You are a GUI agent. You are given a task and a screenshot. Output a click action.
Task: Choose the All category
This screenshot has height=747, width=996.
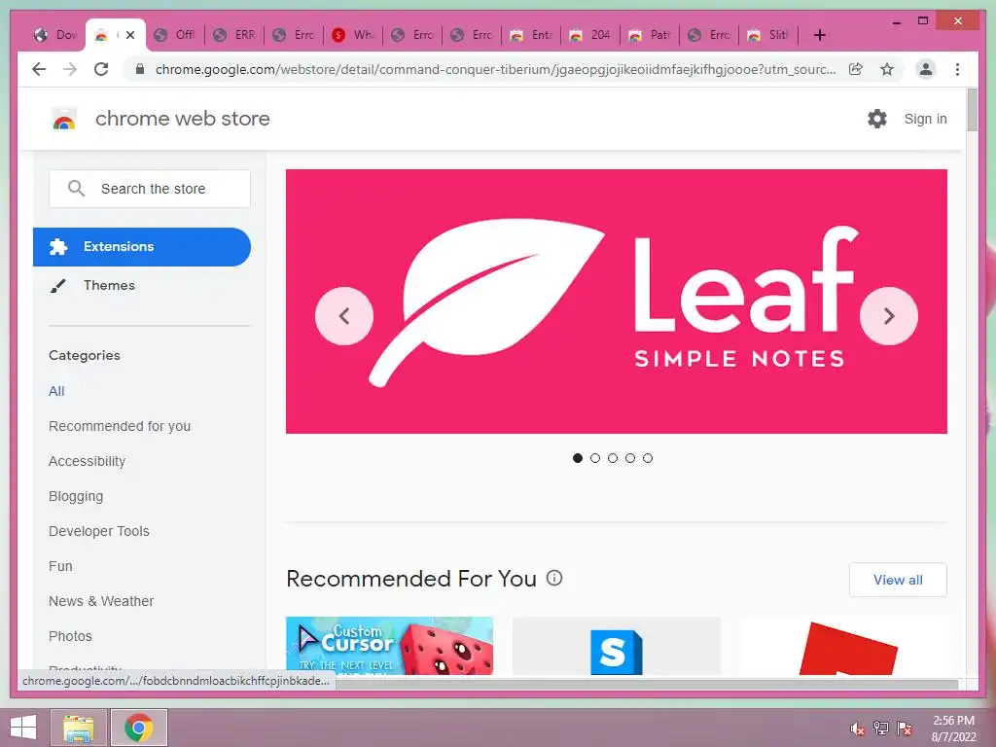pos(56,391)
